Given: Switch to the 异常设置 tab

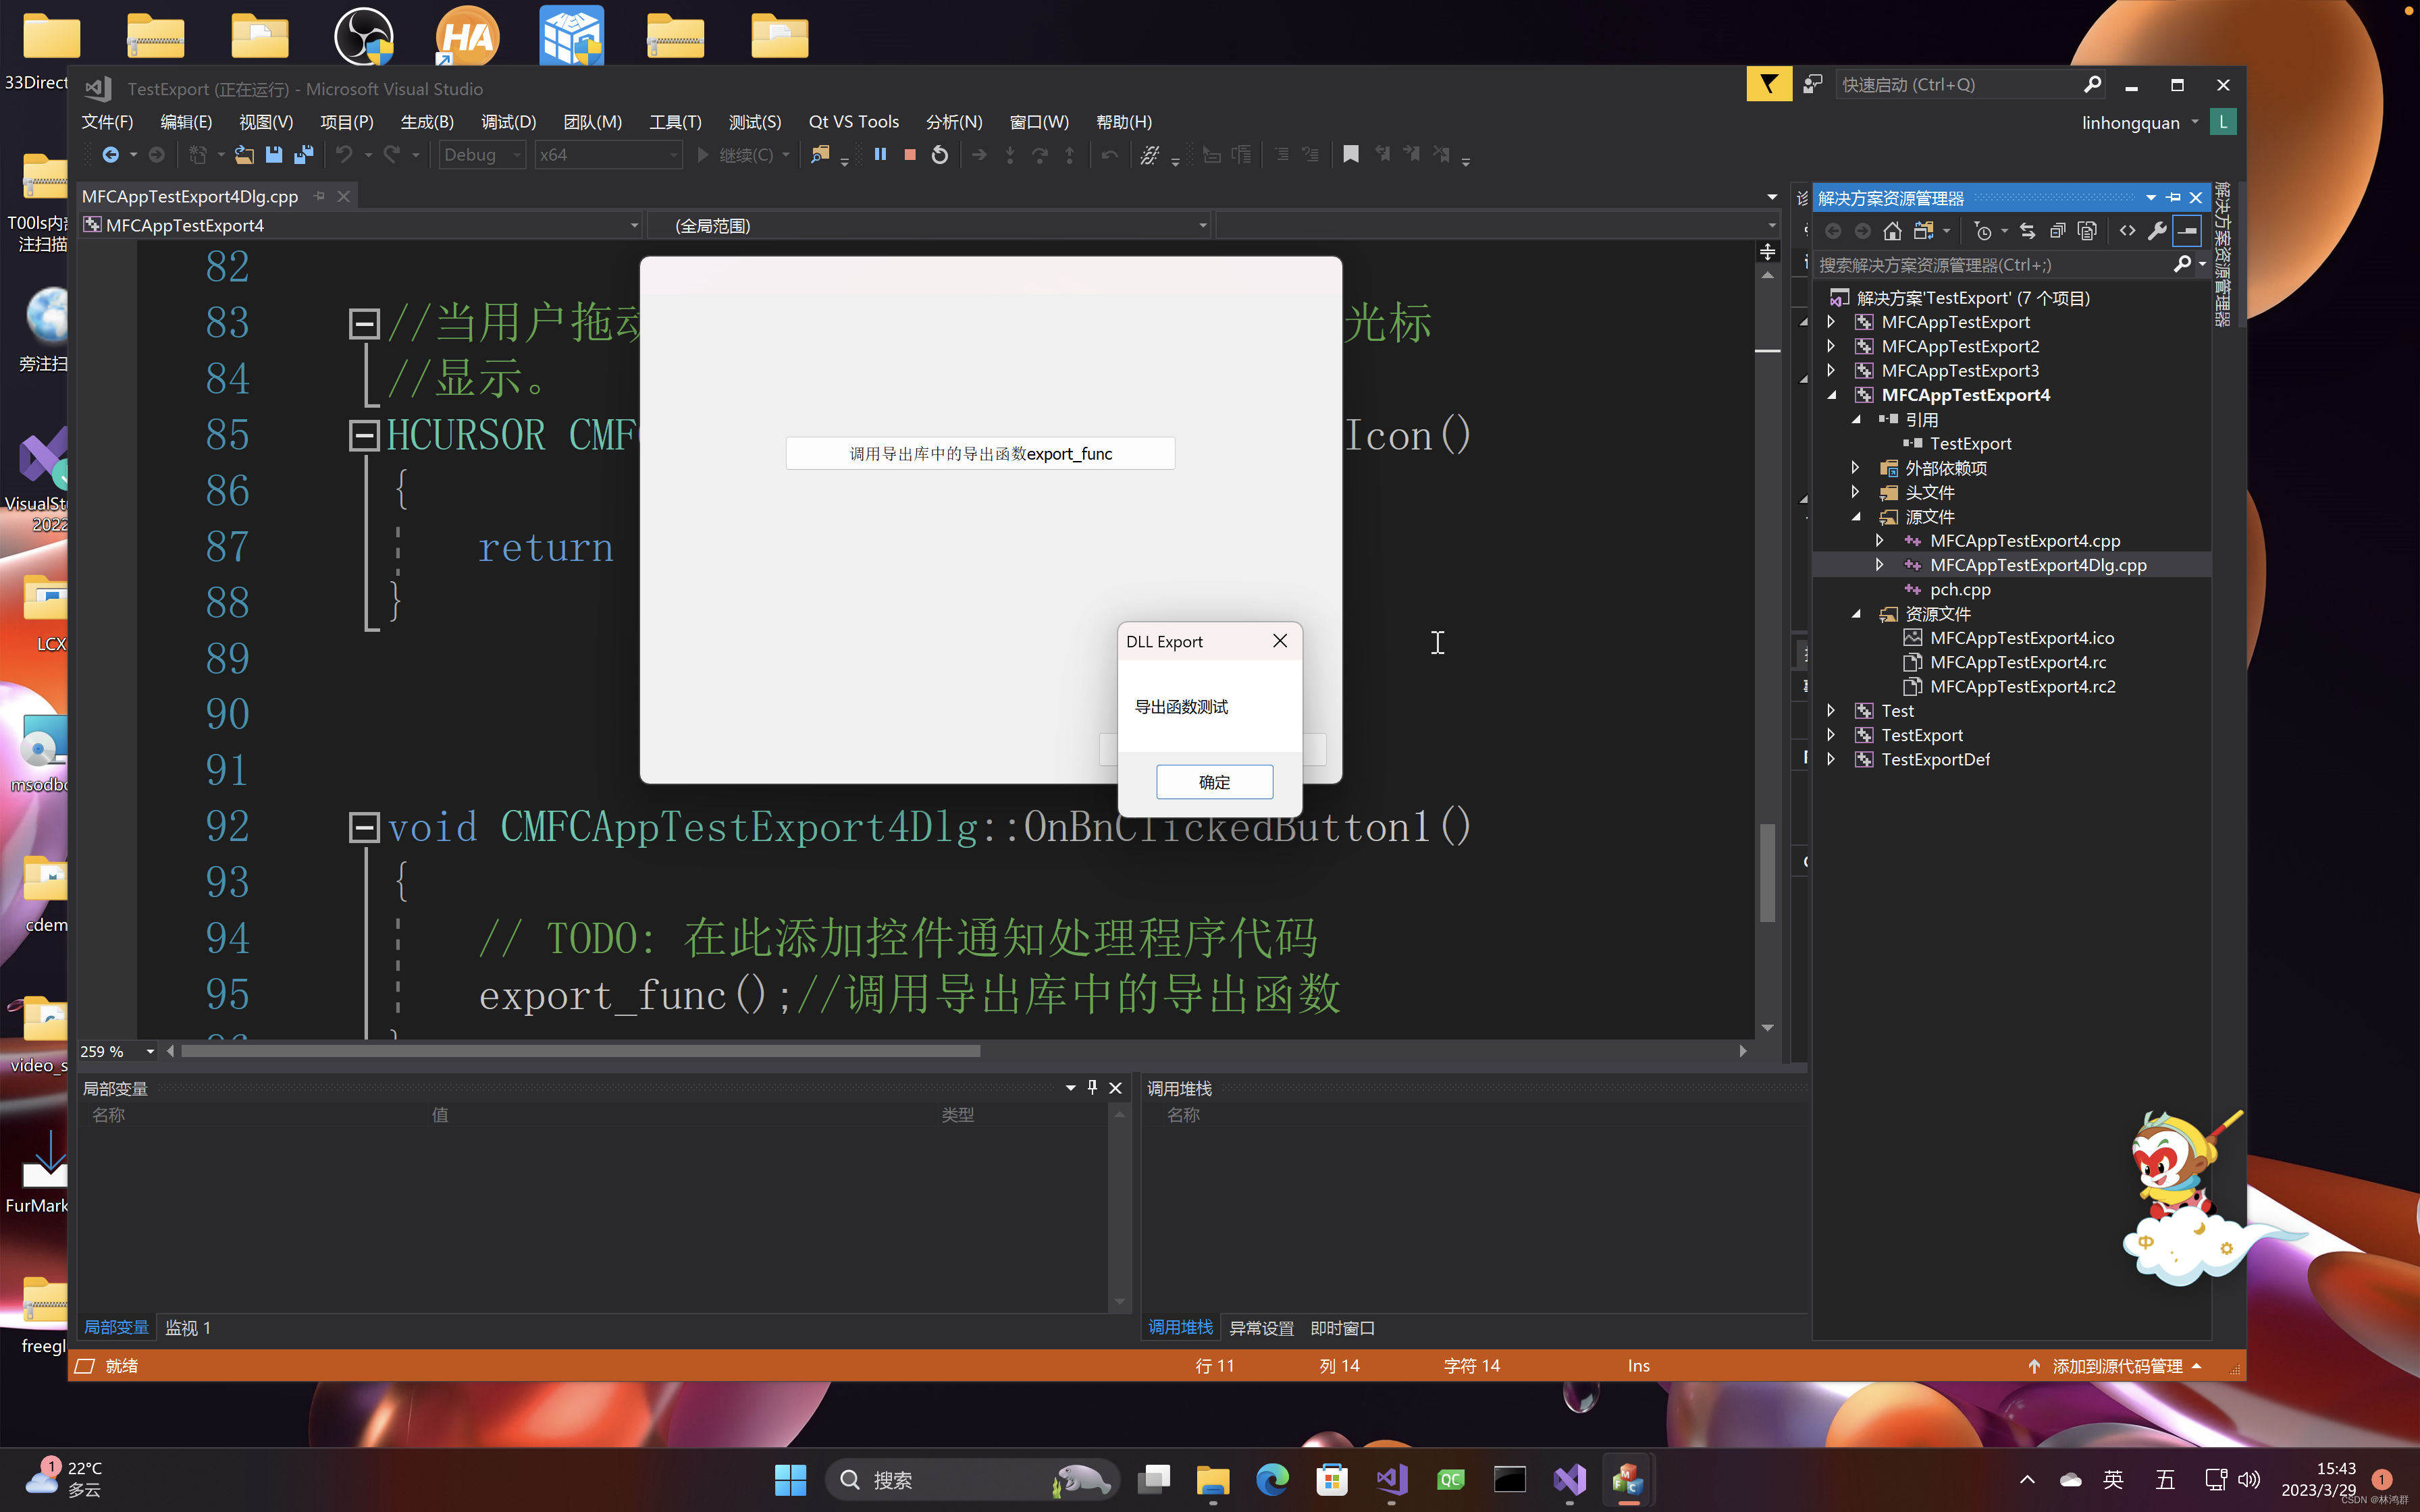Looking at the screenshot, I should pos(1261,1328).
